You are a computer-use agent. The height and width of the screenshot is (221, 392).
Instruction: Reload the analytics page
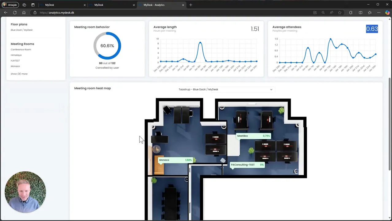point(15,13)
